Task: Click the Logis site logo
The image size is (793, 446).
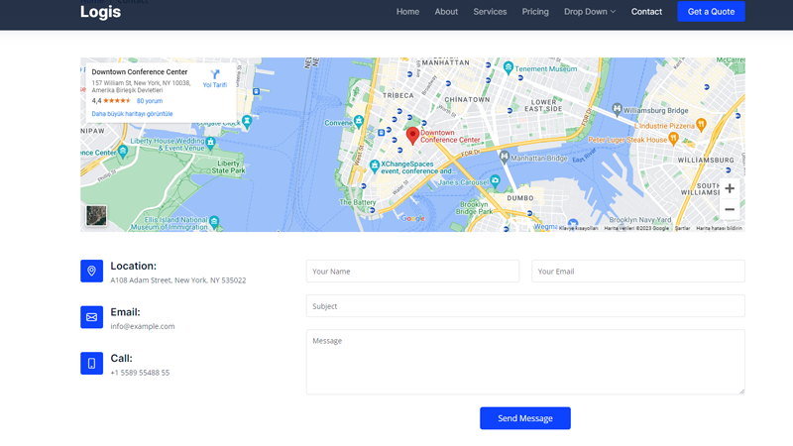Action: click(x=100, y=12)
